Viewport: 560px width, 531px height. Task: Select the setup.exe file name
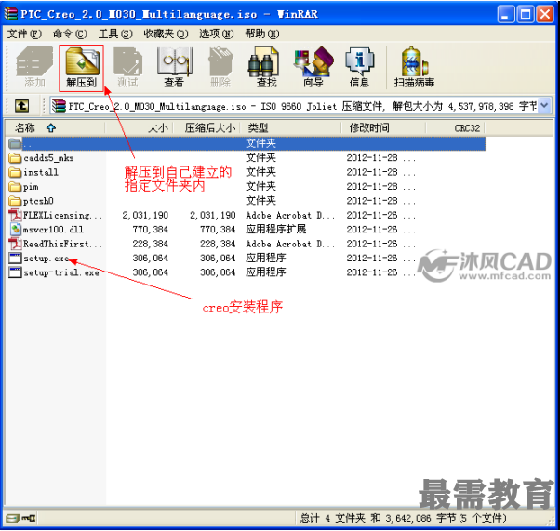(47, 258)
